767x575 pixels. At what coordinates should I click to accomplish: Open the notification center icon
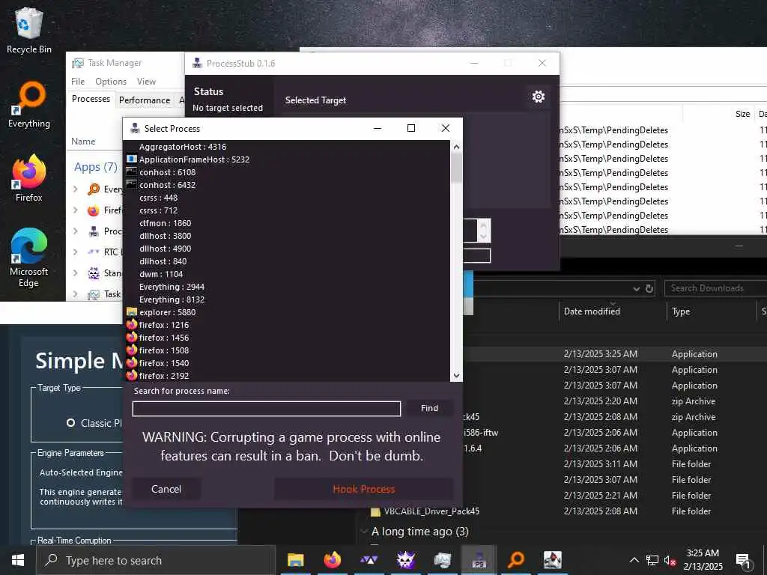[x=742, y=561]
